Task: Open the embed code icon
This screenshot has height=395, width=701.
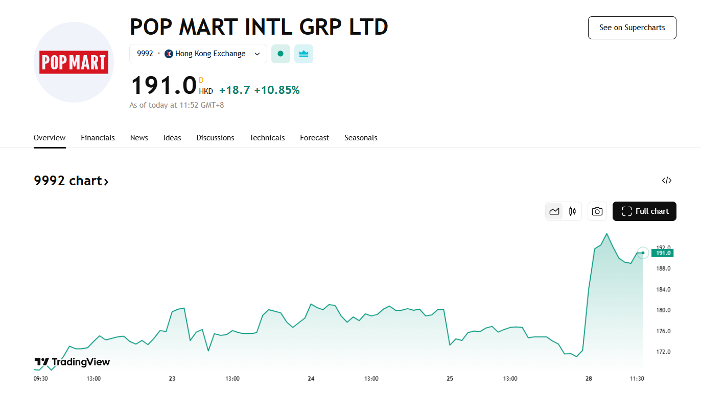Action: coord(666,180)
